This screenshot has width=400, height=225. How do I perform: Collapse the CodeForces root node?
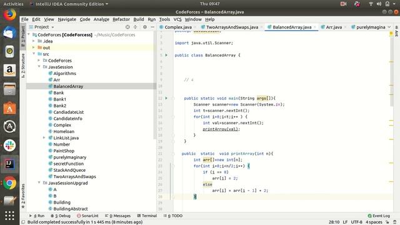[x=29, y=34]
